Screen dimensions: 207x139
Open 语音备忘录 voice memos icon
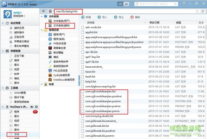(50, 48)
